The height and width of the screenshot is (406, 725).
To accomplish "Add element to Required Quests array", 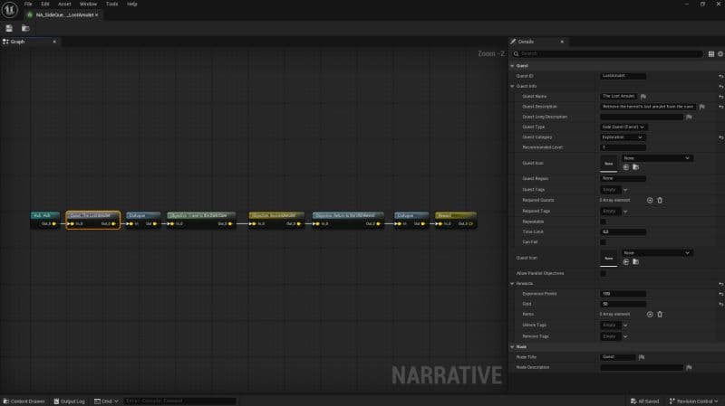I will [650, 200].
